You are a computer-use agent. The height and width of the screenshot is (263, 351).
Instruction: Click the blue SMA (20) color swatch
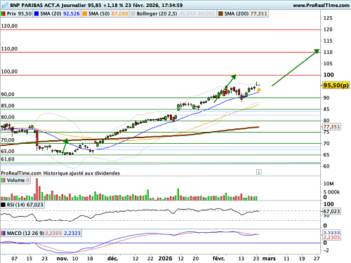pyautogui.click(x=37, y=13)
